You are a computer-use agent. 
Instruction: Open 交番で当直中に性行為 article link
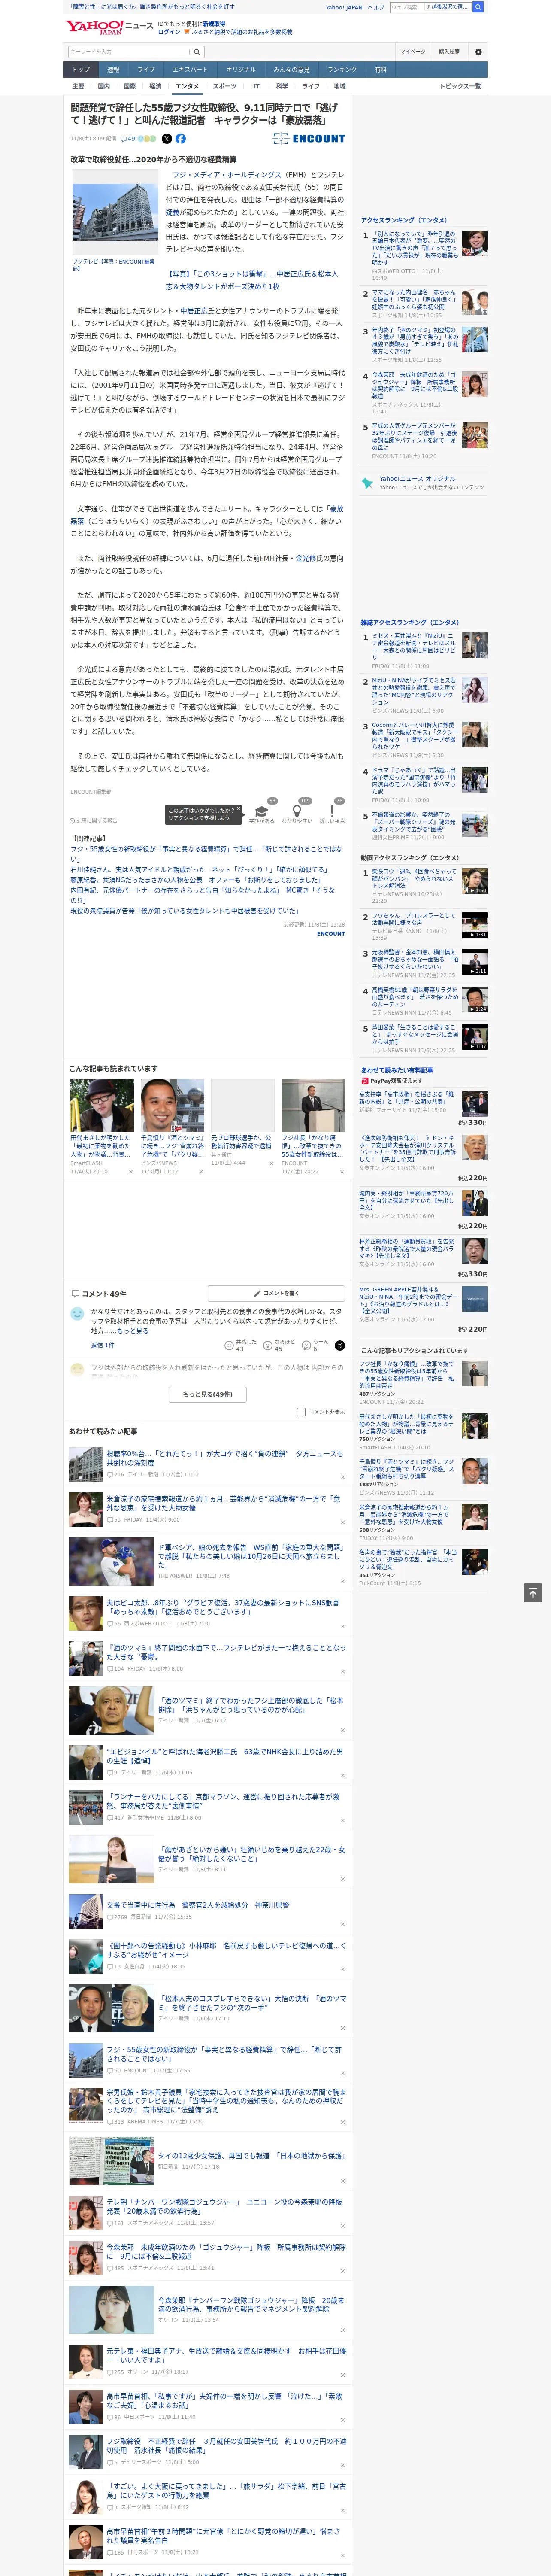pyautogui.click(x=198, y=1905)
